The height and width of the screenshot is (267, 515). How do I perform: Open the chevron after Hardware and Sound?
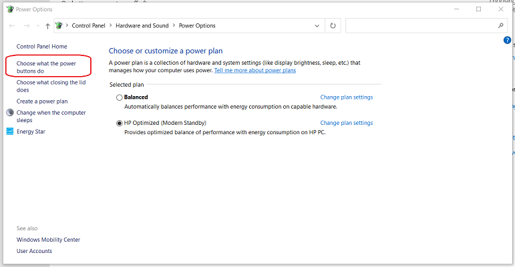[x=173, y=25]
